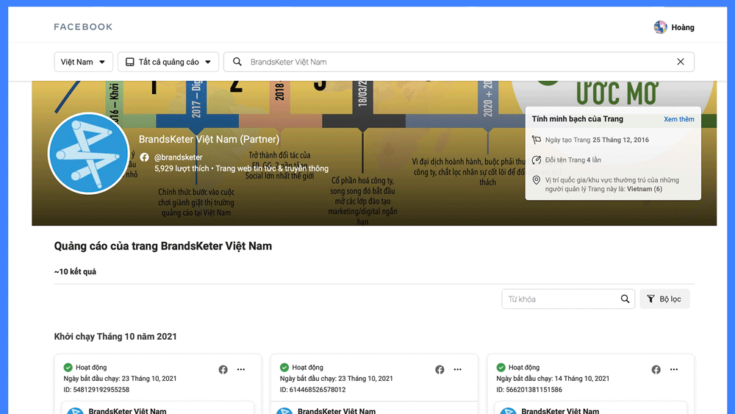Click the page rename edit icon

point(537,160)
